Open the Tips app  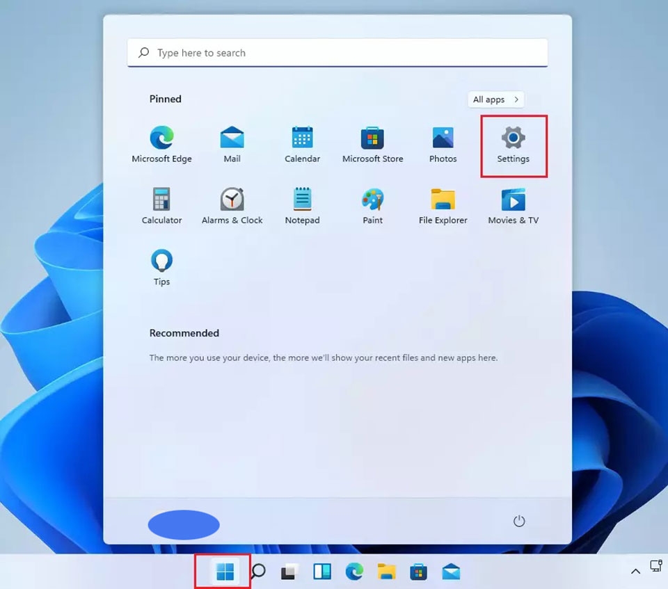click(x=161, y=262)
